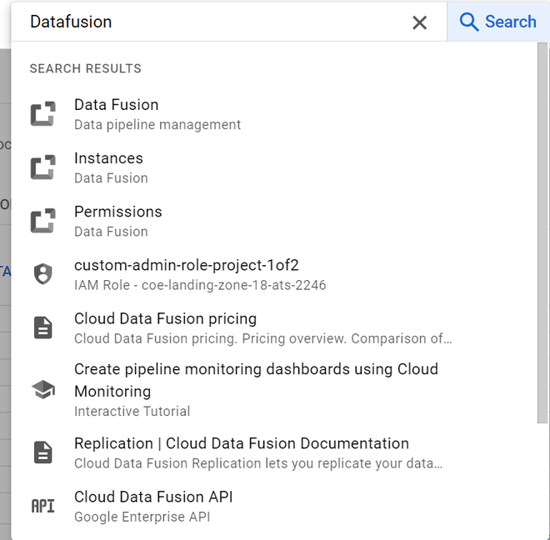Click the tutorial graduation cap icon
550x540 pixels.
pos(42,389)
